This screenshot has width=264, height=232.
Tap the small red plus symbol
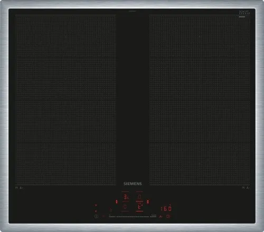click(96, 211)
